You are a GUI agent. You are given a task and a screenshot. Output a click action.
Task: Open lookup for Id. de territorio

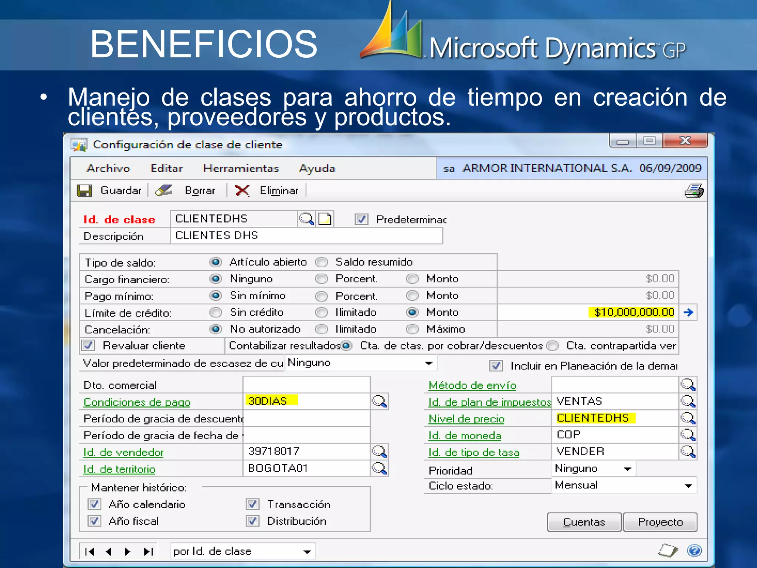click(x=379, y=469)
